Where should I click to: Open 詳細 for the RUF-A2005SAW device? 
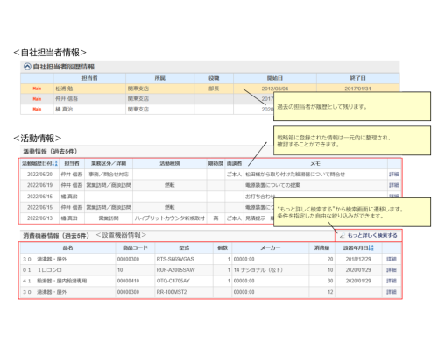pyautogui.click(x=392, y=270)
